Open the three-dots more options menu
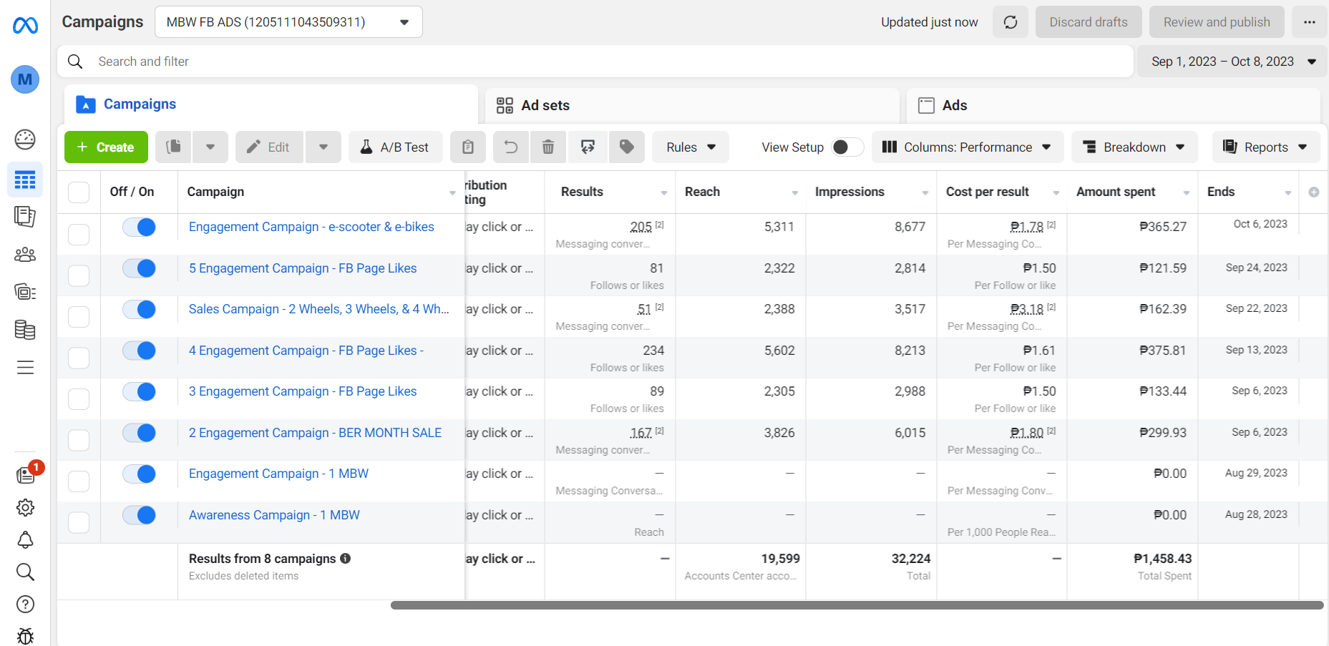 coord(1310,22)
